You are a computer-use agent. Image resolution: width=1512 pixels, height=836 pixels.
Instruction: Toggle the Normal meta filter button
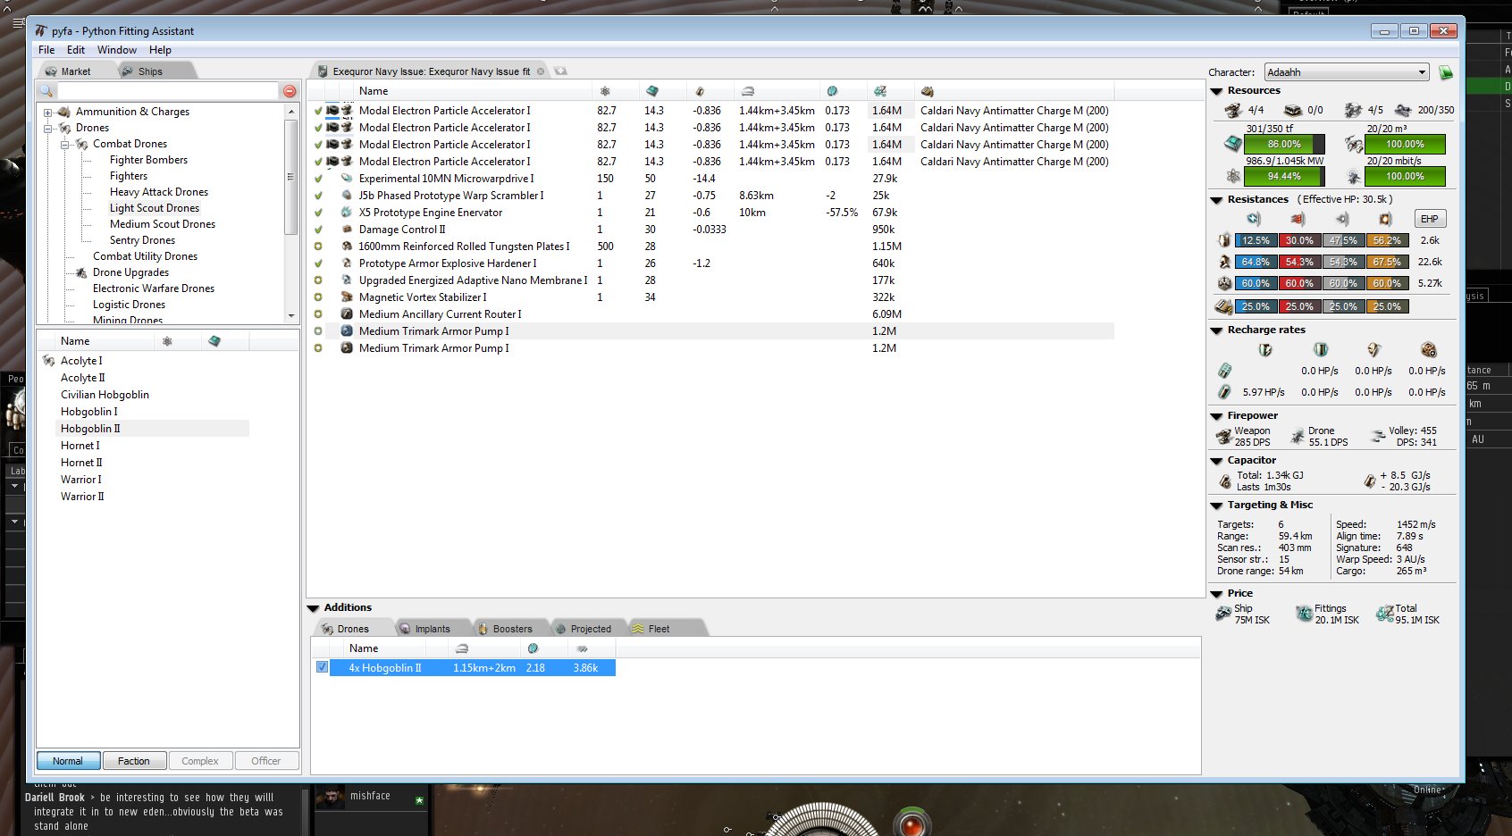[x=68, y=761]
